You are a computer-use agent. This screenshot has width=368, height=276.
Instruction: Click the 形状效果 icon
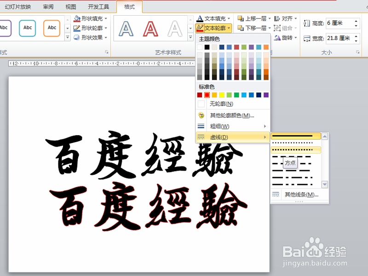(77, 38)
